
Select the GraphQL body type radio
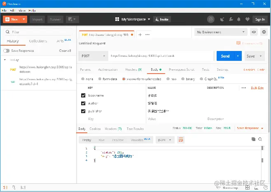[201, 79]
